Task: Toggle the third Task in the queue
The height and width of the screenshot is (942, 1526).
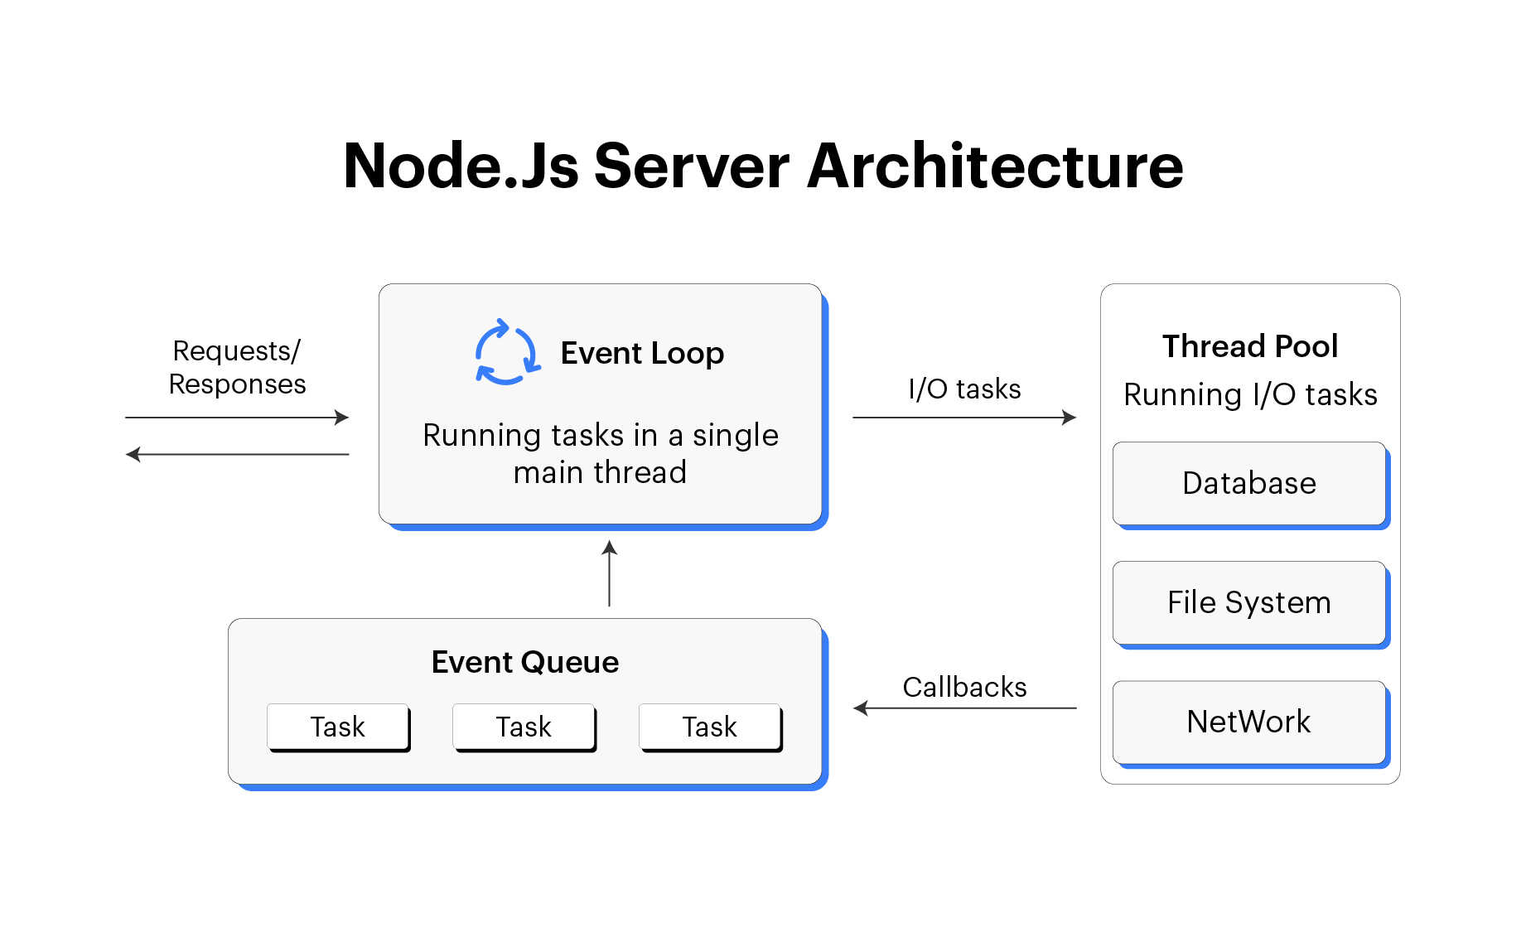Action: click(x=710, y=727)
